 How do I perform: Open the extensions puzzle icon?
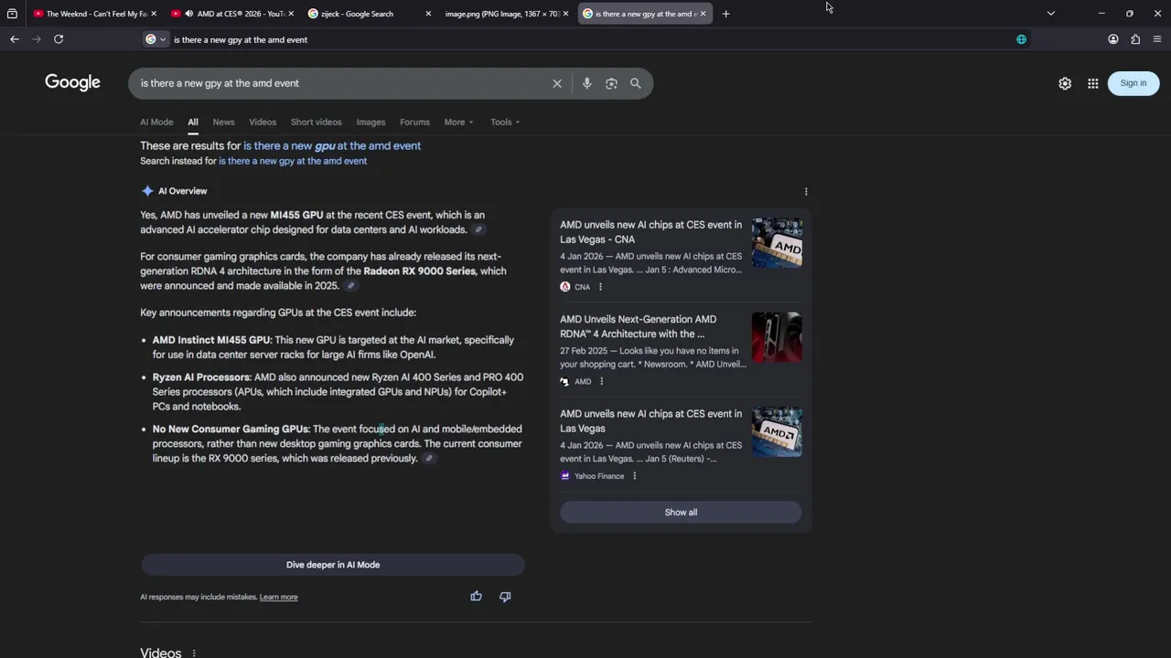[1135, 39]
